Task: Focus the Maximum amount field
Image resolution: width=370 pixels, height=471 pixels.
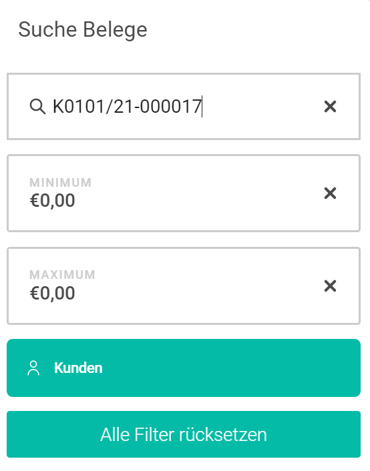Action: [x=184, y=286]
